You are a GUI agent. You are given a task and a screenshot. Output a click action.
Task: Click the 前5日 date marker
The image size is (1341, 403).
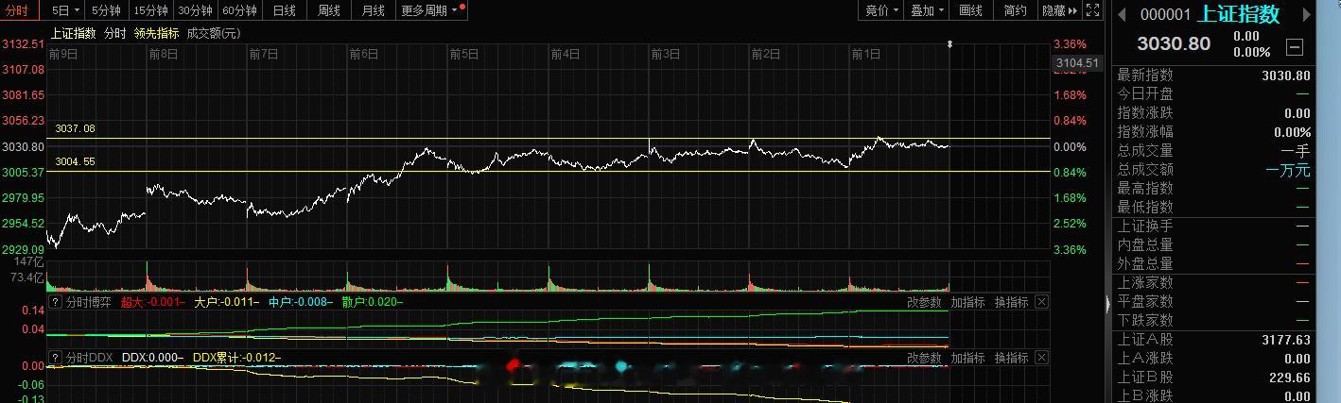point(463,55)
